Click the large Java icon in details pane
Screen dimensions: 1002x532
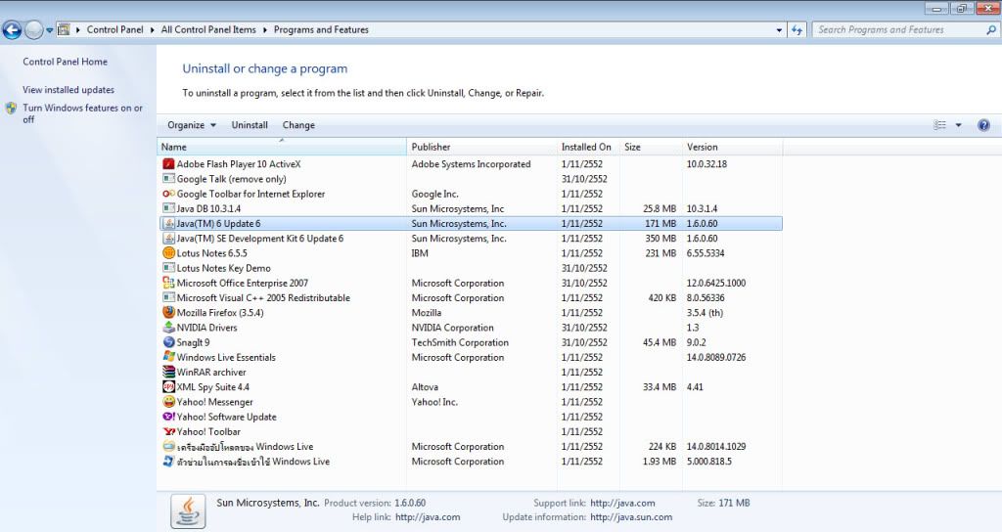pos(188,510)
